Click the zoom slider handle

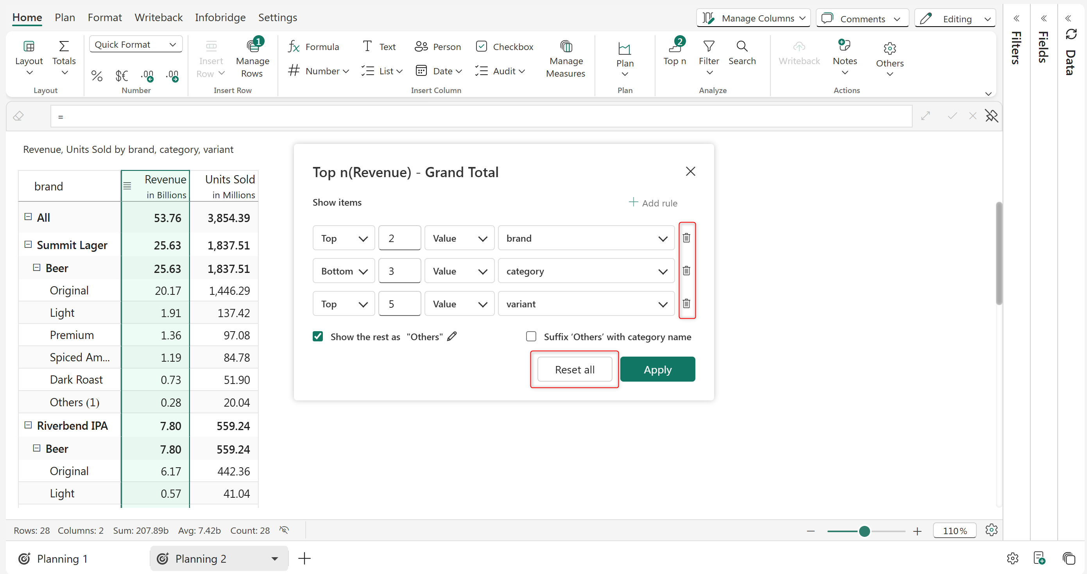pos(864,531)
